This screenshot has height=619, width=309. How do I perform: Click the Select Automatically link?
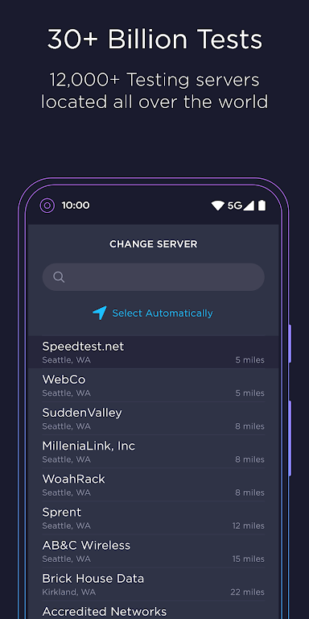[163, 313]
